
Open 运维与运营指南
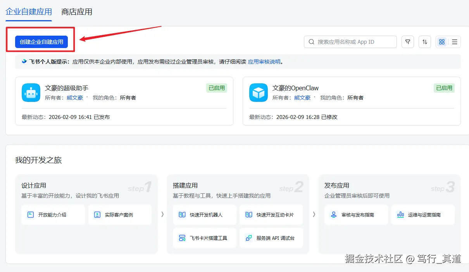423,215
